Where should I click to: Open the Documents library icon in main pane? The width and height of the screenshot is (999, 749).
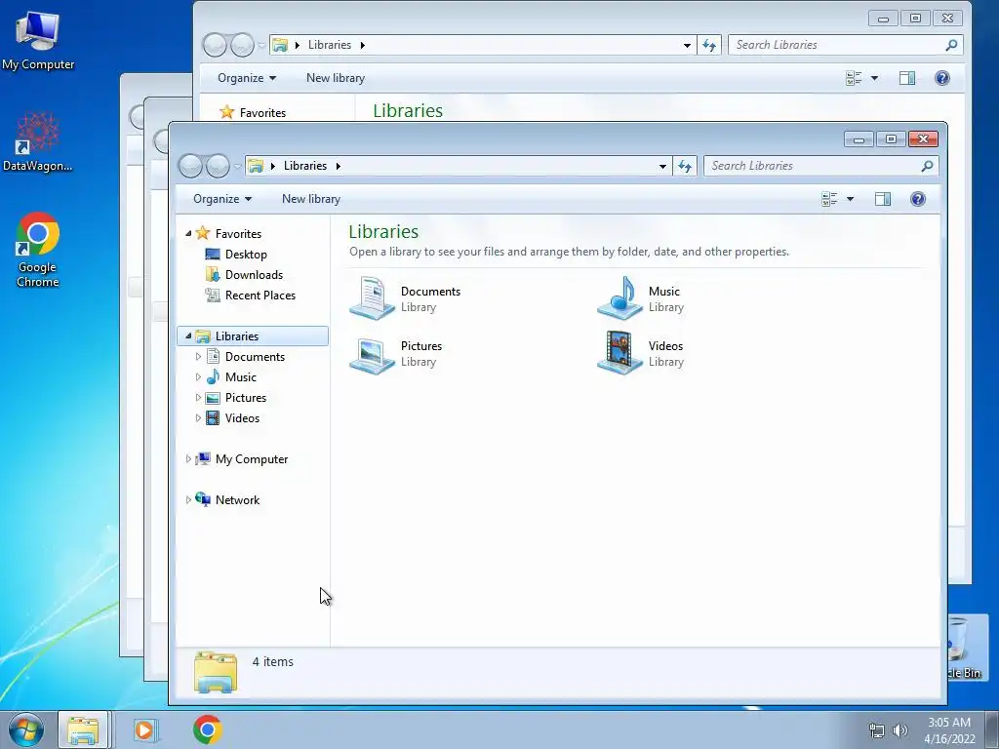point(372,298)
